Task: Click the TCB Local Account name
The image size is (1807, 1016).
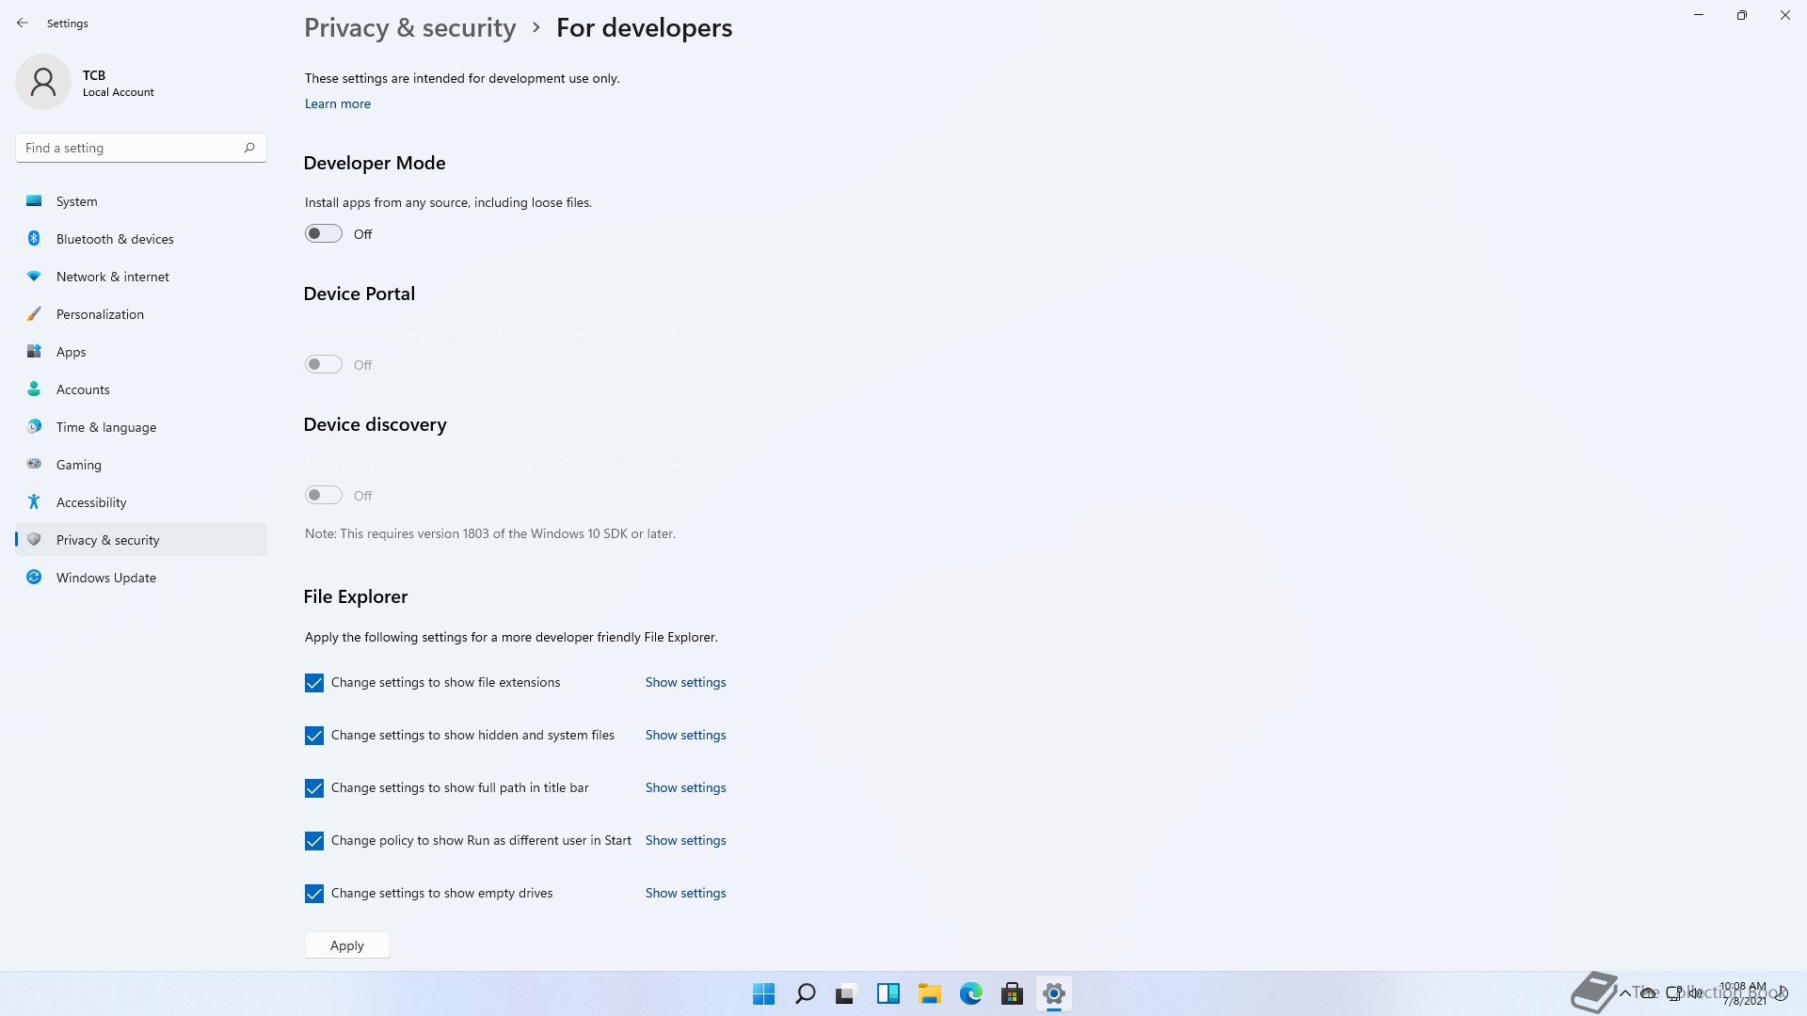Action: click(x=118, y=83)
